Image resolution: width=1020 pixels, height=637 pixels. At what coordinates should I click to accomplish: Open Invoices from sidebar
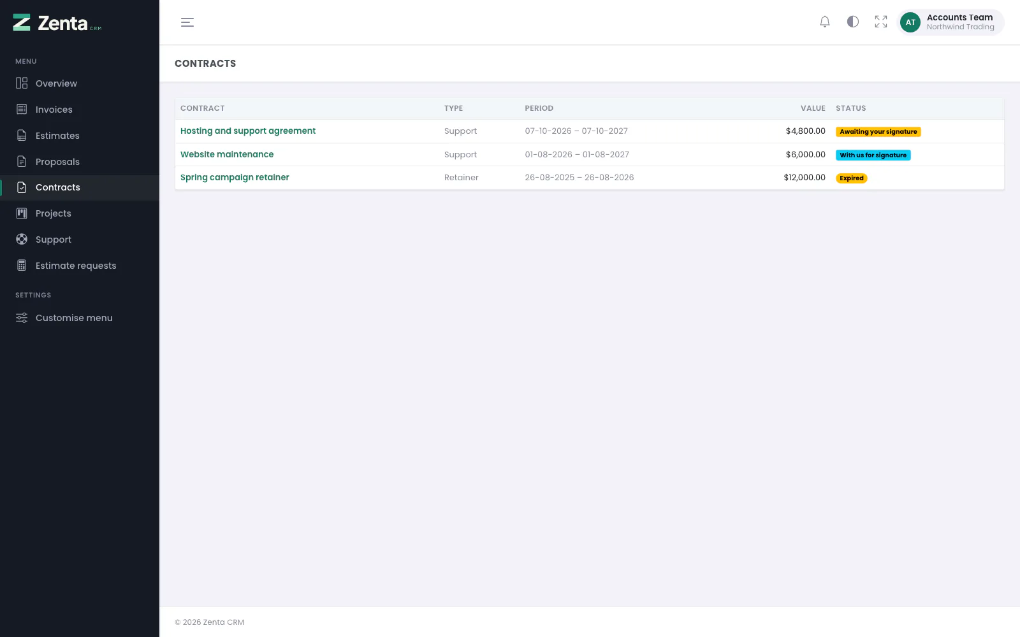(80, 110)
